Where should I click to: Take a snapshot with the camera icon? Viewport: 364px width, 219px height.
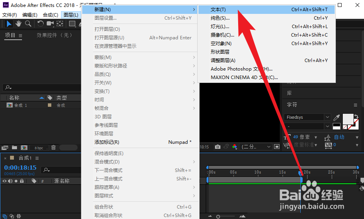pyautogui.click(x=218, y=147)
